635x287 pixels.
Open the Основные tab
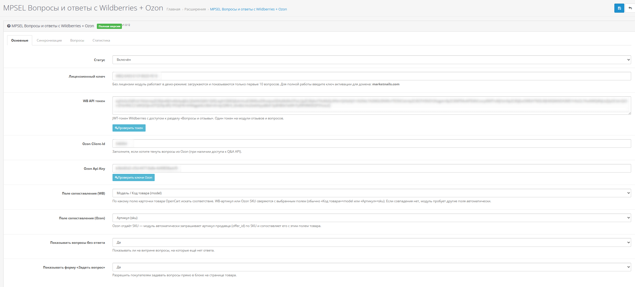coord(20,40)
